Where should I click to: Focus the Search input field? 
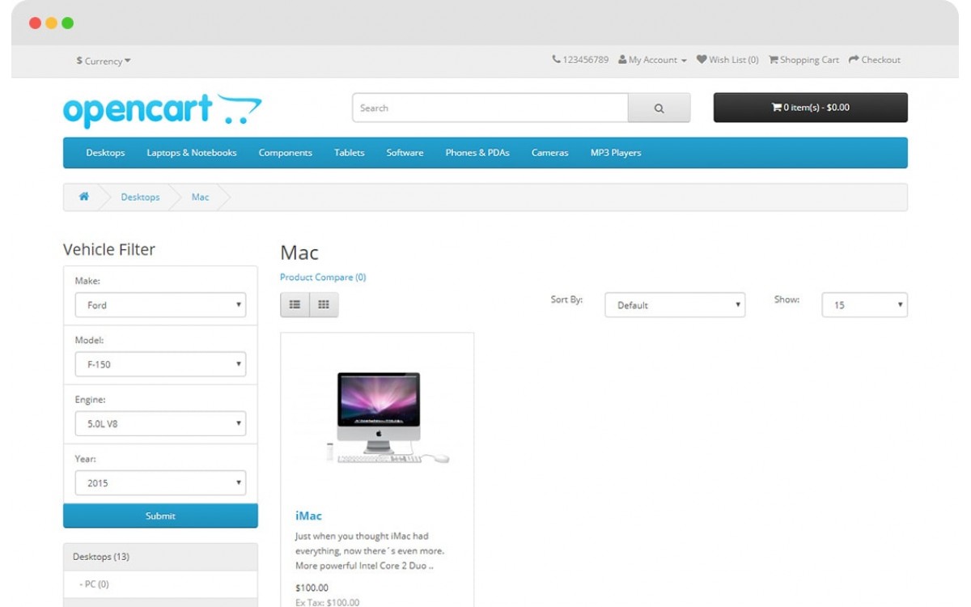(490, 108)
